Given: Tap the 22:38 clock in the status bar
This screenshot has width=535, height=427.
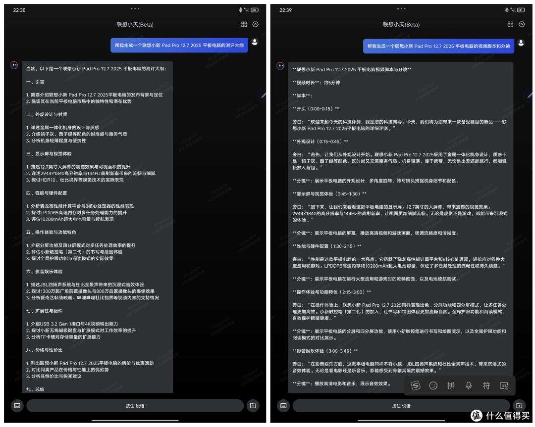Looking at the screenshot, I should (19, 10).
